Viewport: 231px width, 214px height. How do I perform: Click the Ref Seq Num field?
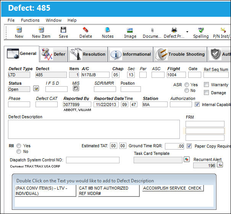tap(216, 75)
